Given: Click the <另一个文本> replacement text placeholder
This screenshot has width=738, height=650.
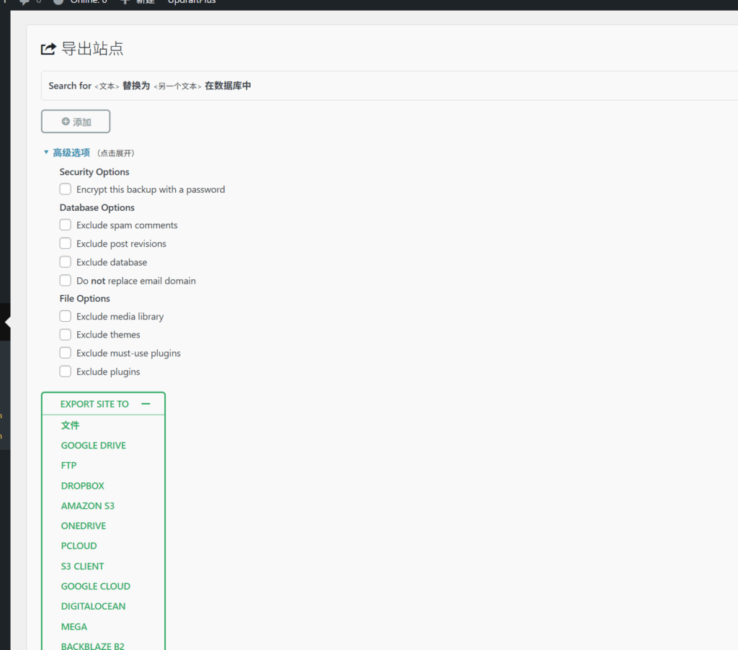Looking at the screenshot, I should pyautogui.click(x=177, y=86).
